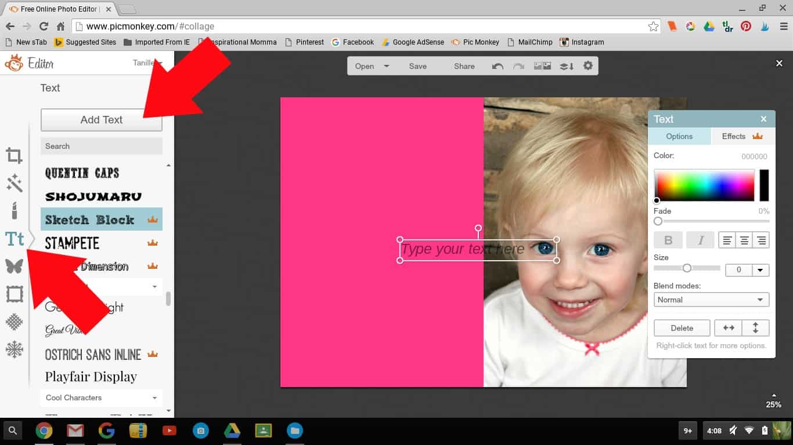Click the font Search field
This screenshot has height=445, width=793.
101,146
